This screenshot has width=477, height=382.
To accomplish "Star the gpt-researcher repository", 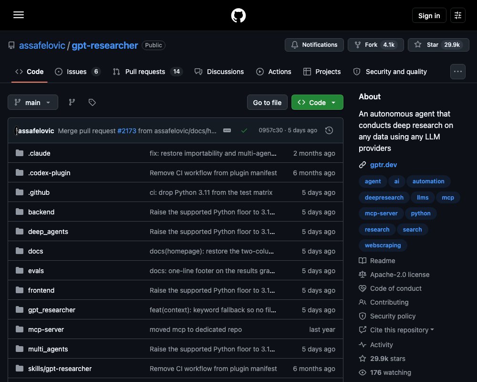I will (438, 45).
